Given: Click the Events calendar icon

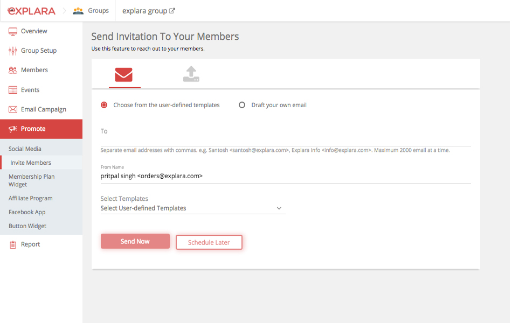Looking at the screenshot, I should tap(13, 90).
